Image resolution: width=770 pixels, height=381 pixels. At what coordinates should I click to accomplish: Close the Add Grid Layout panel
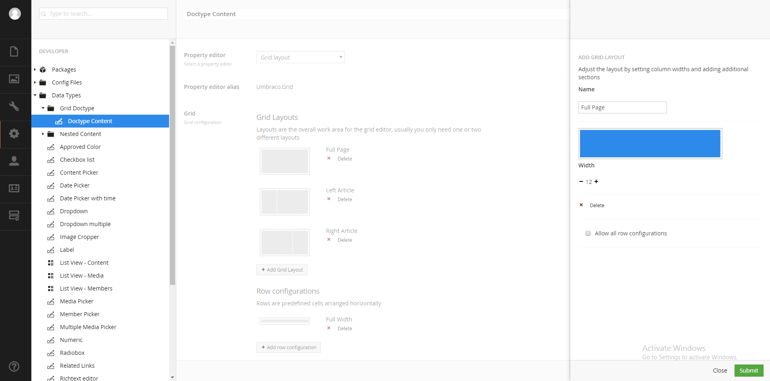pyautogui.click(x=720, y=371)
